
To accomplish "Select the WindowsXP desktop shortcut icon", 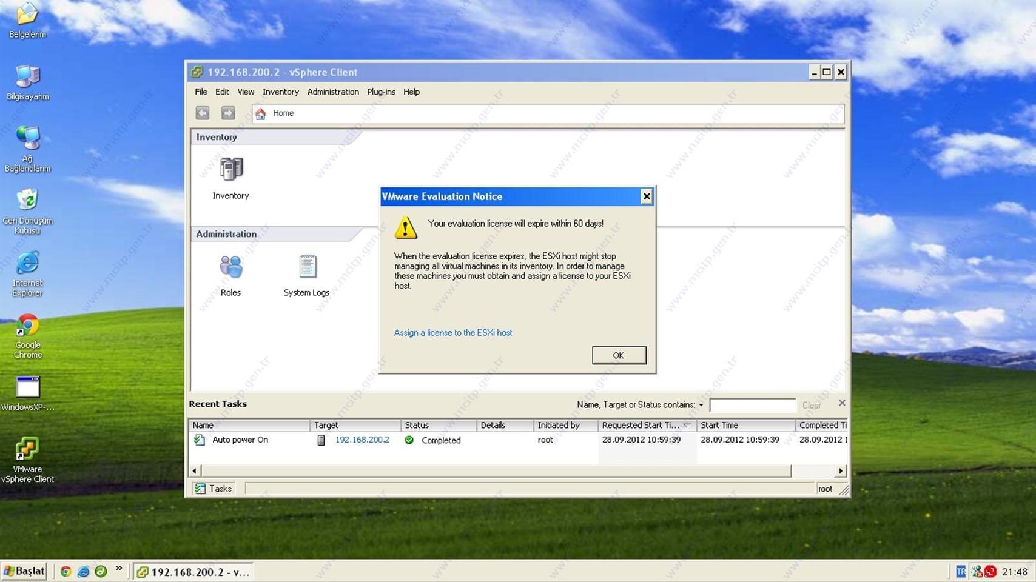I will [x=27, y=387].
